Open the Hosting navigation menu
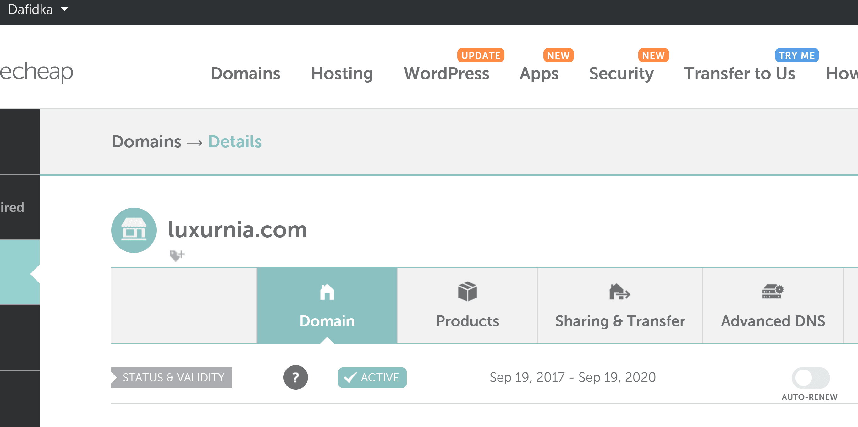Screen dimensions: 858x427 [x=342, y=73]
